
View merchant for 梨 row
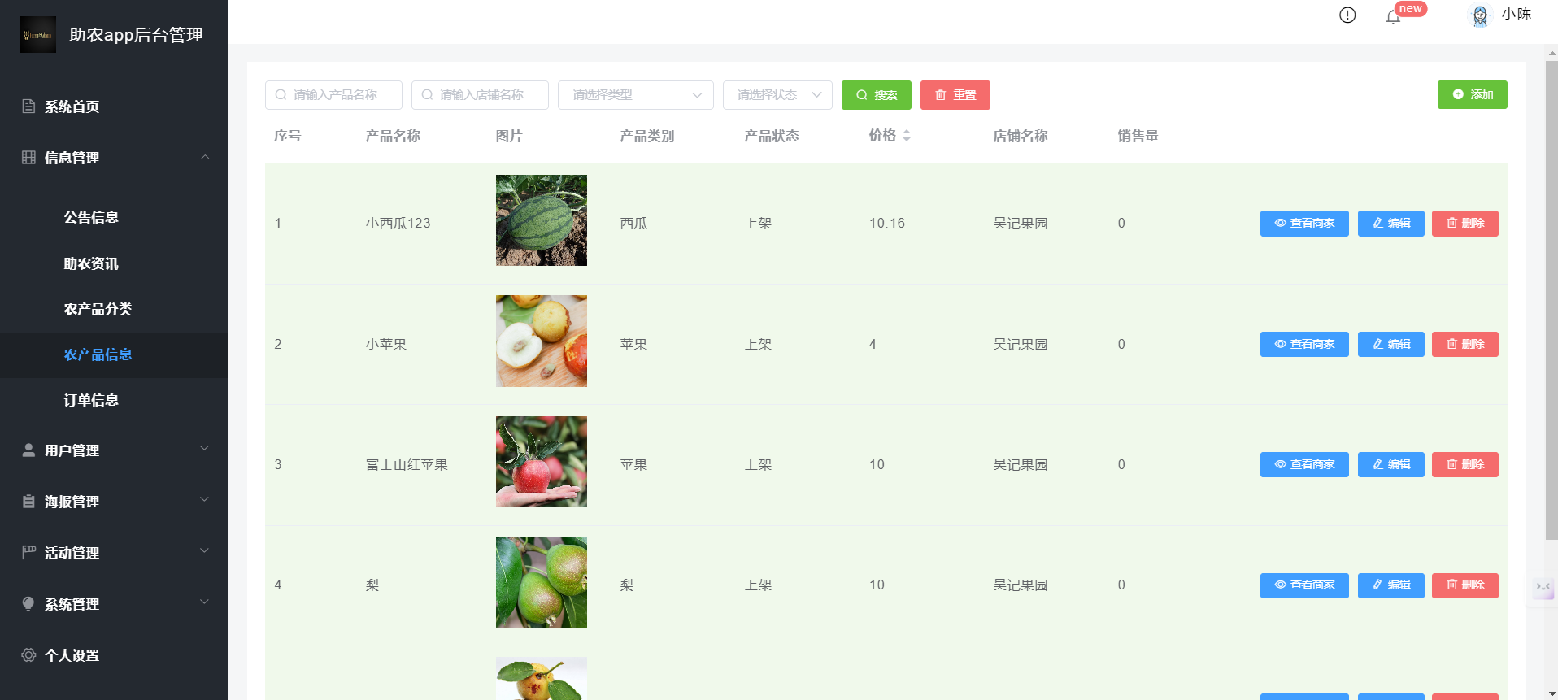[1304, 585]
